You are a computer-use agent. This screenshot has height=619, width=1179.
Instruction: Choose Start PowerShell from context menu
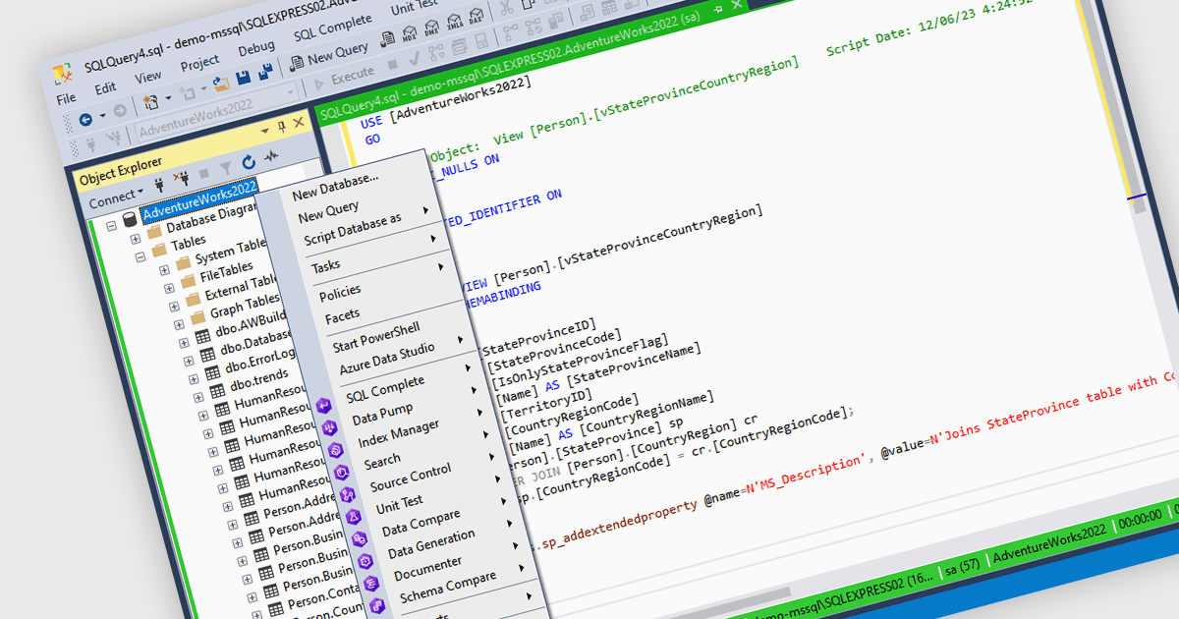tap(376, 339)
